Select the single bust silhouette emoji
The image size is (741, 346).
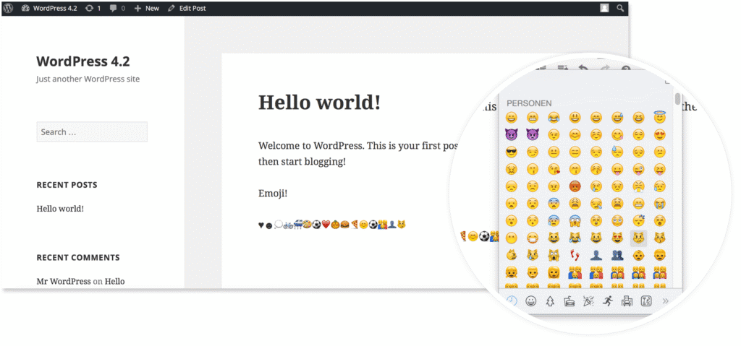(x=596, y=256)
